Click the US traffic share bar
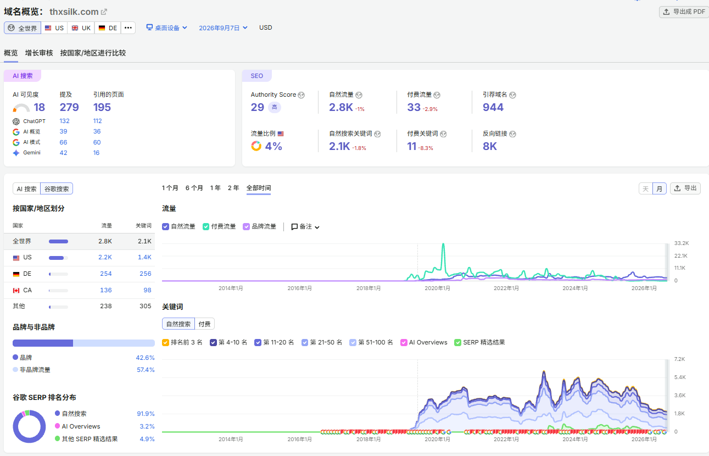709x456 pixels. coord(58,258)
